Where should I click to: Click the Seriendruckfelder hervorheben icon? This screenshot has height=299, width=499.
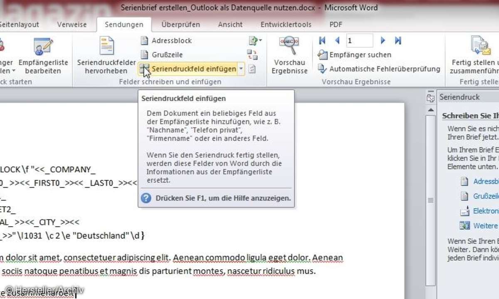(x=107, y=46)
